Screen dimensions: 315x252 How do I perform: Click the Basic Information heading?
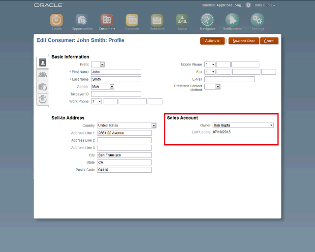coord(70,57)
